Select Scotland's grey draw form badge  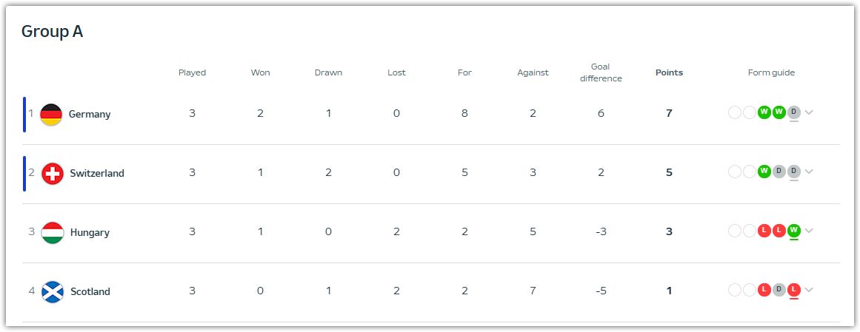[x=779, y=290]
